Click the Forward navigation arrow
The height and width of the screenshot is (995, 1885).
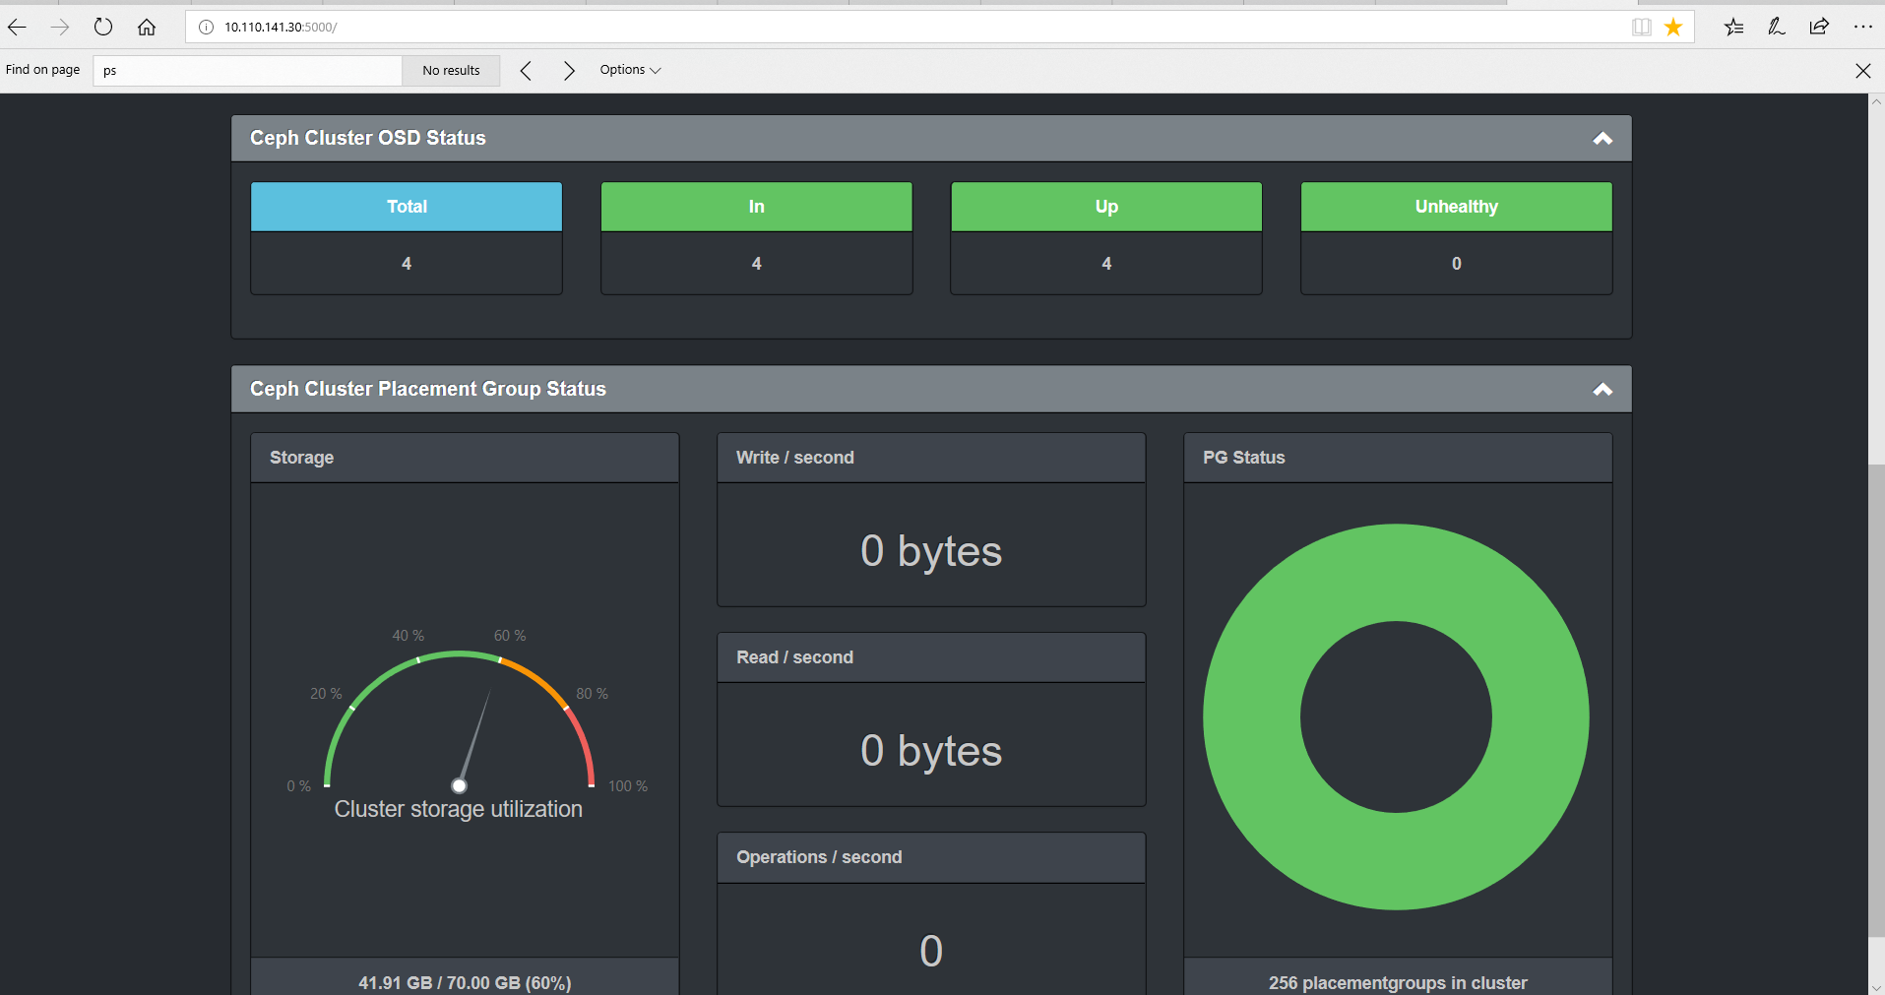point(59,27)
